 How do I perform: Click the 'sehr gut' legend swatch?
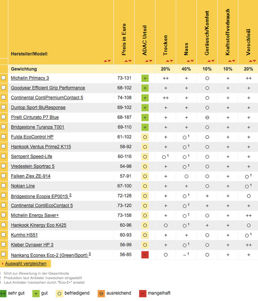coord(3,294)
